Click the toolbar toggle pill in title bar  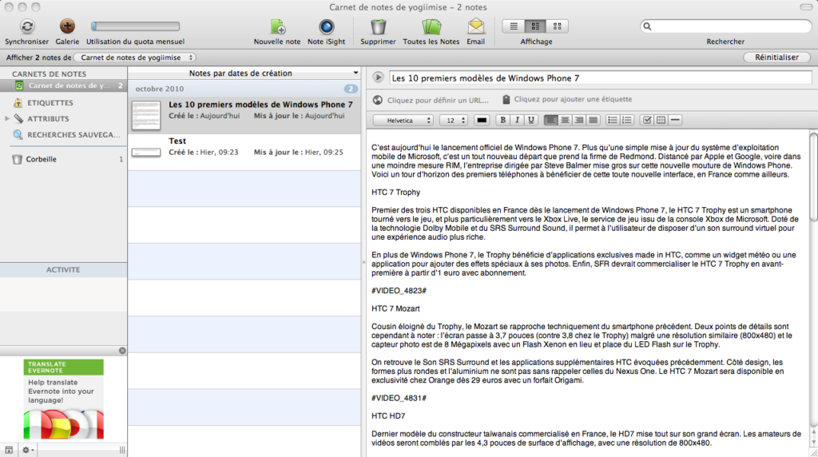coord(806,6)
